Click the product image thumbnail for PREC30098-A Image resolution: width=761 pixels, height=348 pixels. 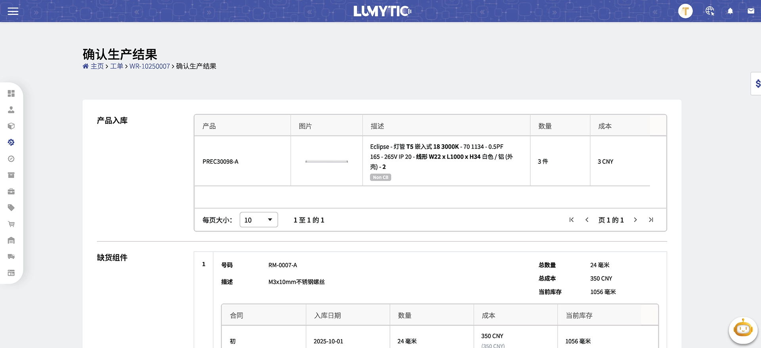(327, 161)
